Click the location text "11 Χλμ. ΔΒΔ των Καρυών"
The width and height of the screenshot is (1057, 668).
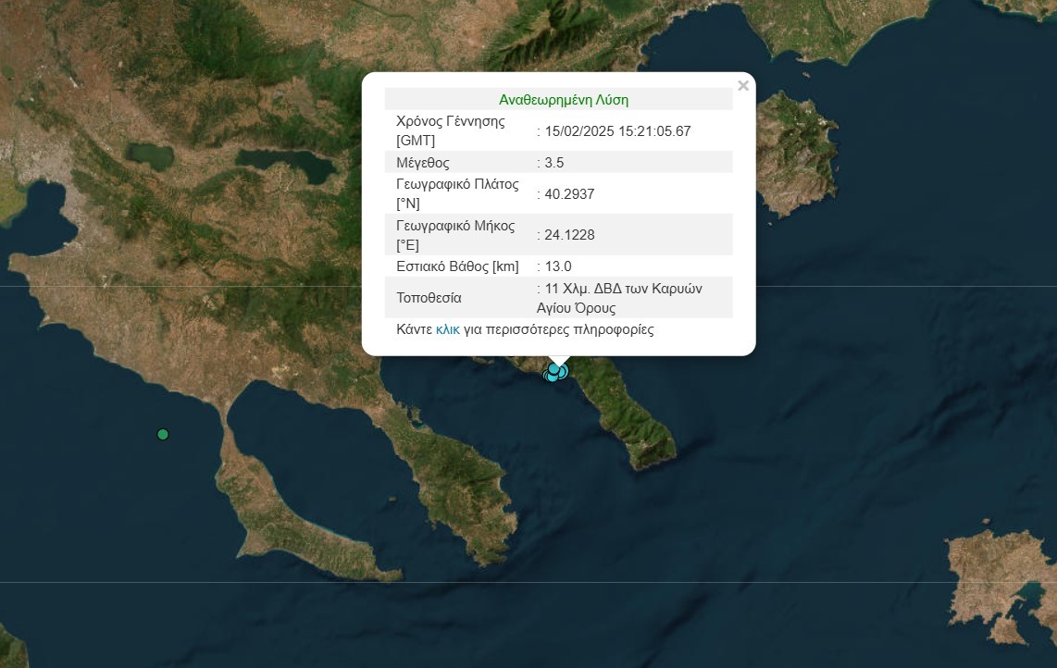pyautogui.click(x=623, y=289)
